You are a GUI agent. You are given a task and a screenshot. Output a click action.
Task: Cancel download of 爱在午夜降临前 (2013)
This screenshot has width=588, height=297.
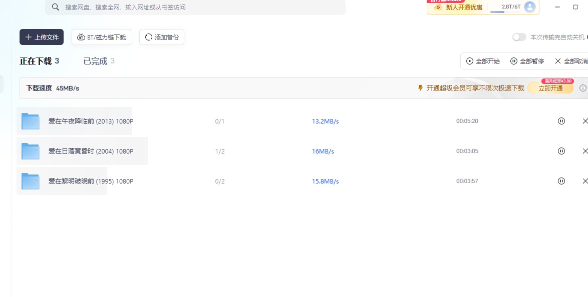585,121
